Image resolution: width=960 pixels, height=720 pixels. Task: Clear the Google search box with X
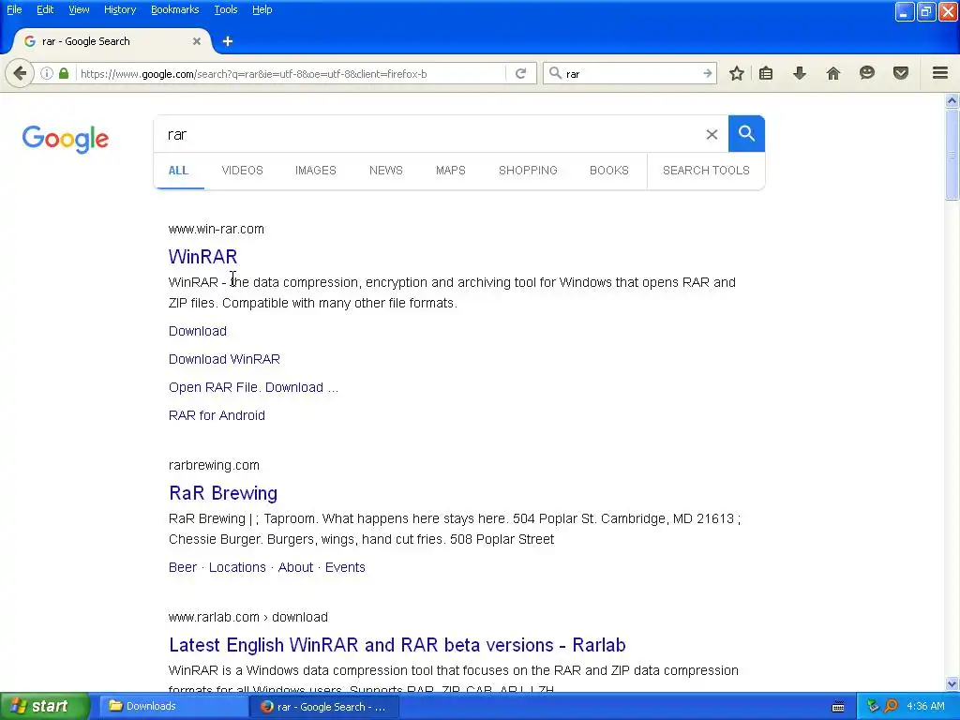pos(712,134)
